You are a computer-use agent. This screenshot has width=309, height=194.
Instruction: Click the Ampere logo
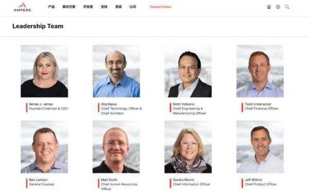coord(23,7)
